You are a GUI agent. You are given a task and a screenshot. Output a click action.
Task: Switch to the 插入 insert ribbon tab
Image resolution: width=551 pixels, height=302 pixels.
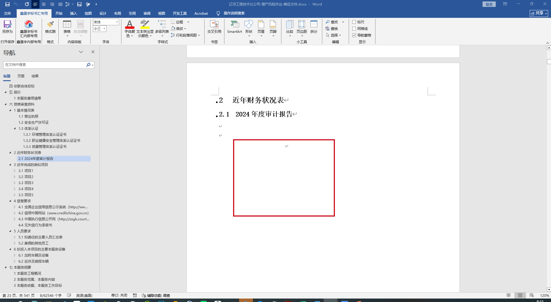coord(74,14)
